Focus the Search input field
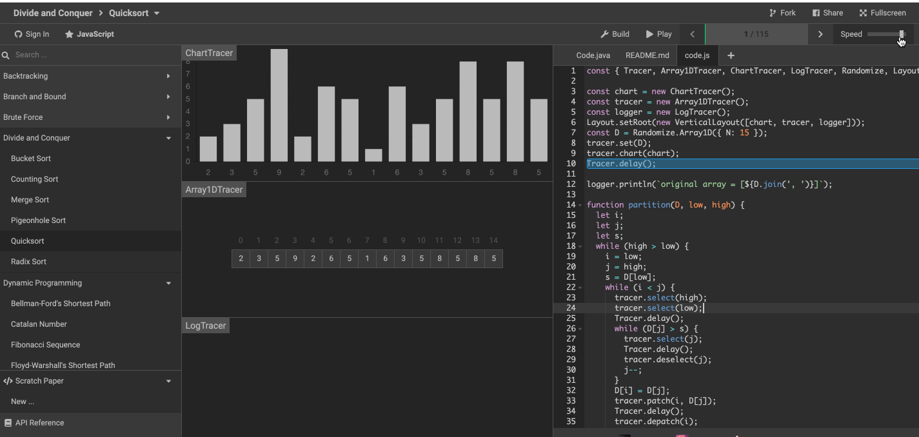This screenshot has width=919, height=437. pyautogui.click(x=95, y=55)
